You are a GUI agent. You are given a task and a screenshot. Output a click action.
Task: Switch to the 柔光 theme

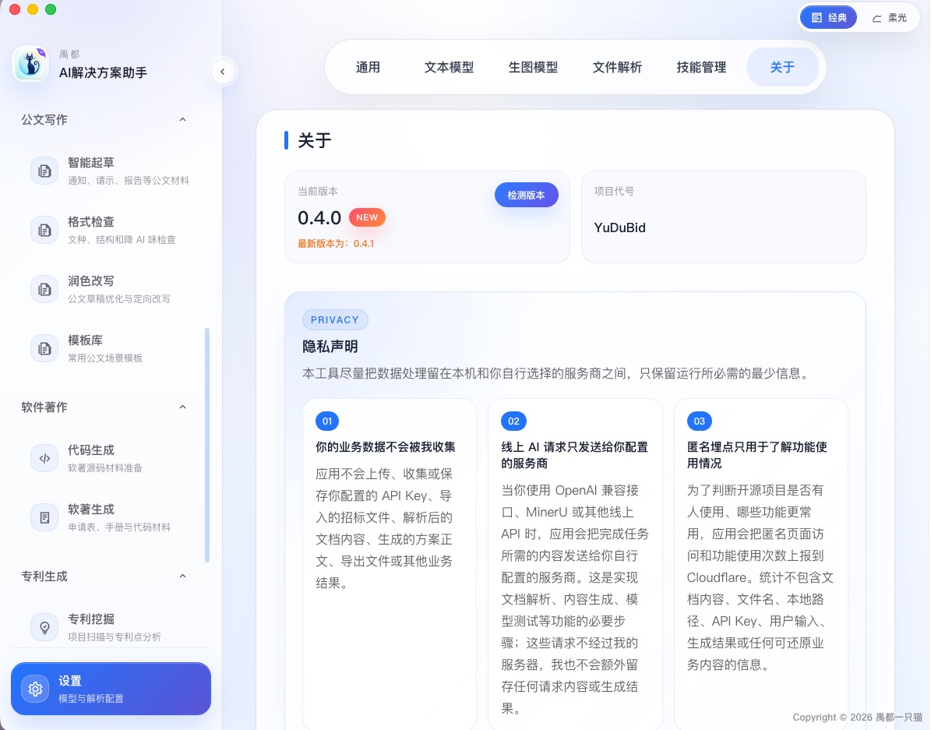tap(889, 18)
